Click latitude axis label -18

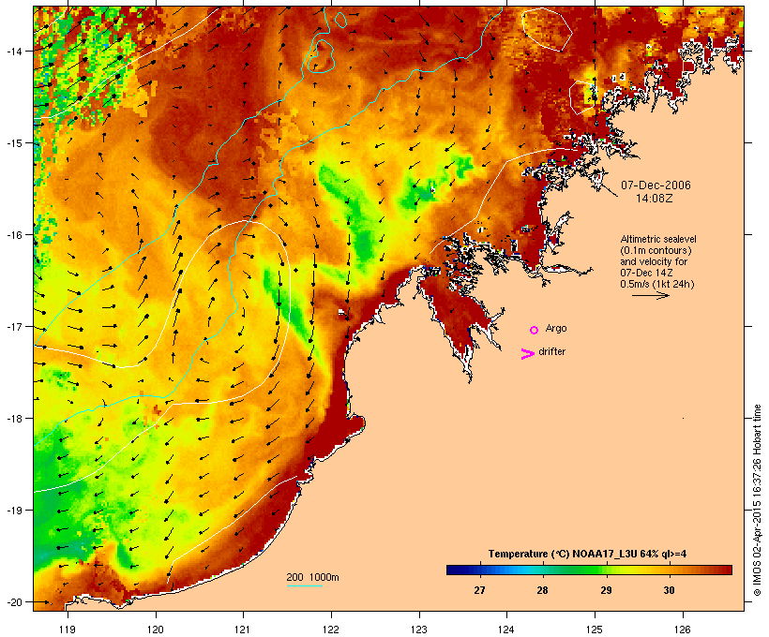point(13,419)
